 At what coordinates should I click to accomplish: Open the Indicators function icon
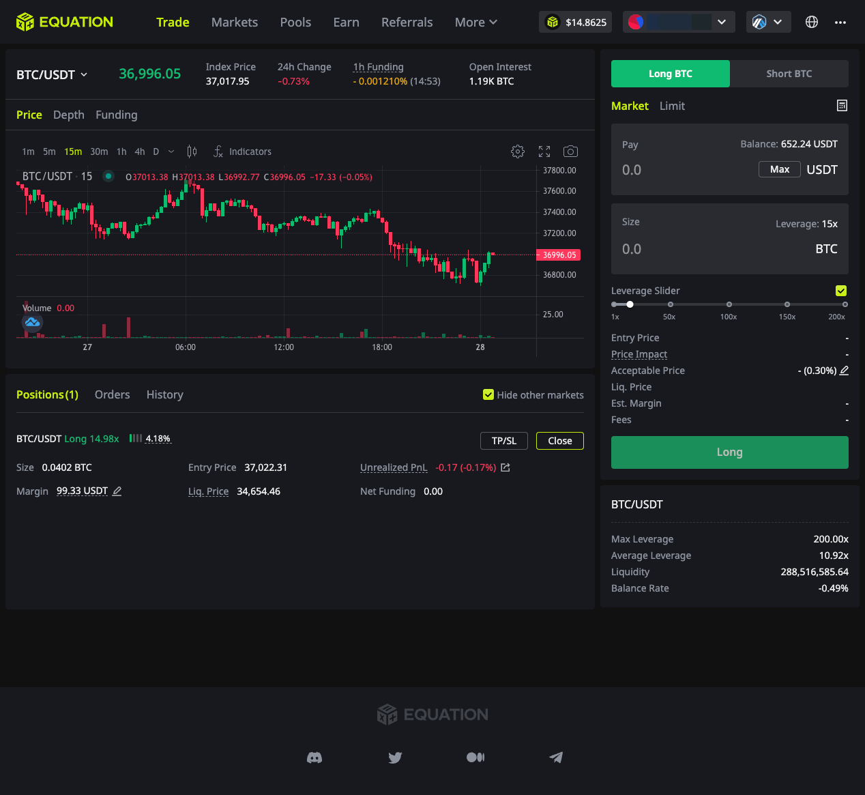point(218,151)
